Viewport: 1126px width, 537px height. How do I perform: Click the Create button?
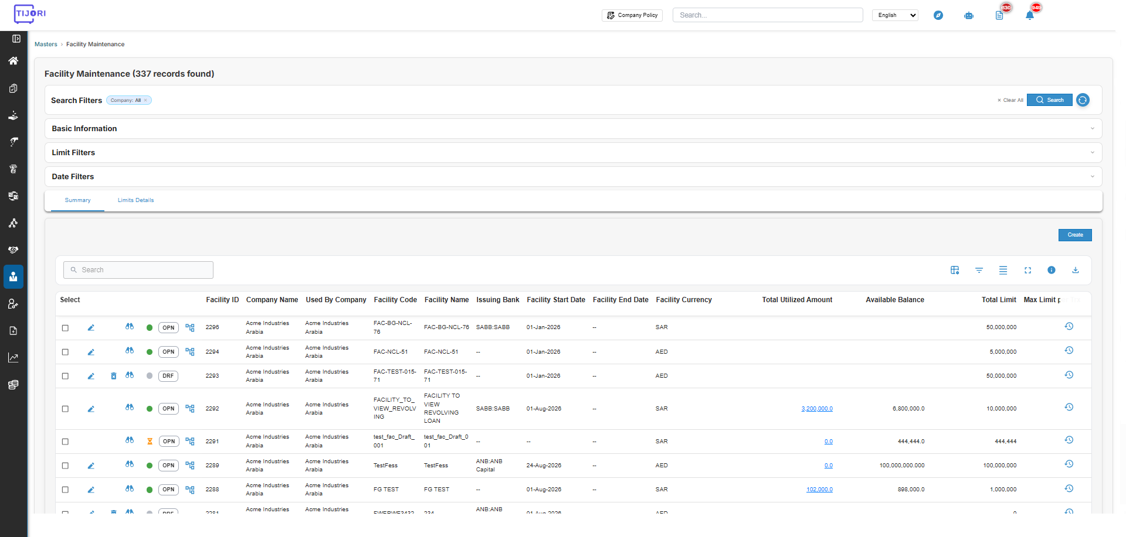[x=1075, y=235]
